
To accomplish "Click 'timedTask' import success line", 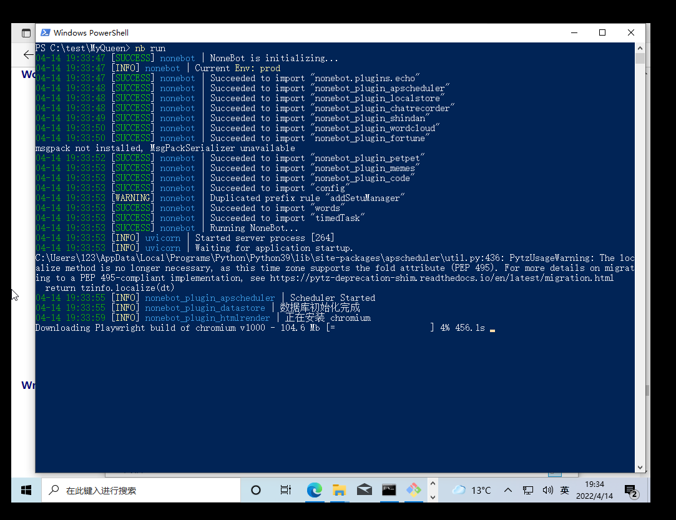I will (x=200, y=218).
